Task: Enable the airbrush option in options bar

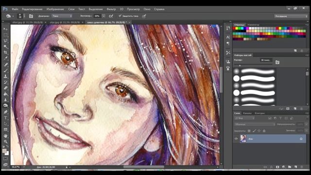Action: [111, 16]
